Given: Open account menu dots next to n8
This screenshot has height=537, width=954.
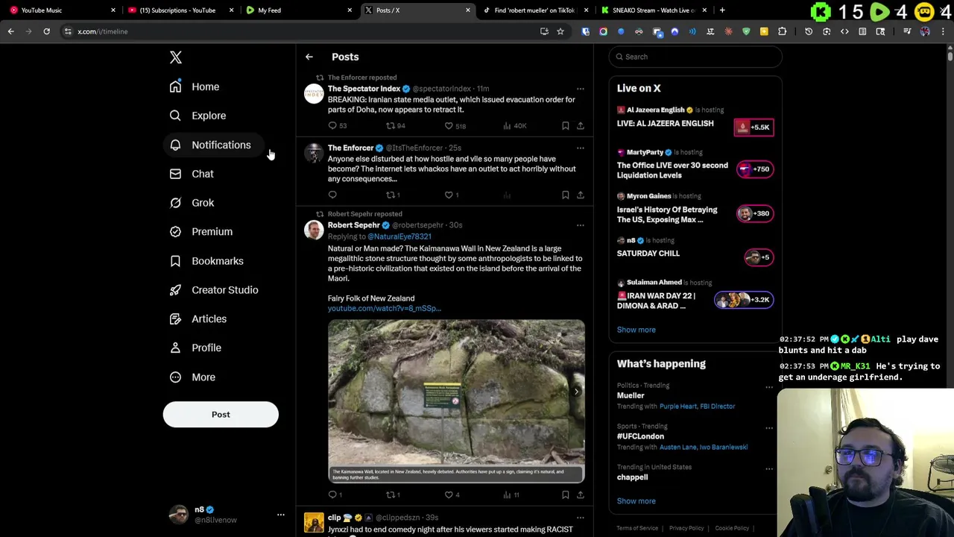Looking at the screenshot, I should 280,515.
